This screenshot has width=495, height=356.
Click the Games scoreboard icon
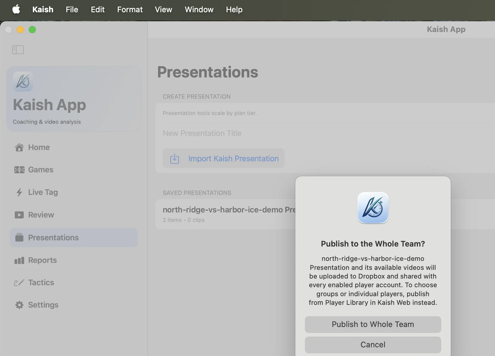(19, 170)
